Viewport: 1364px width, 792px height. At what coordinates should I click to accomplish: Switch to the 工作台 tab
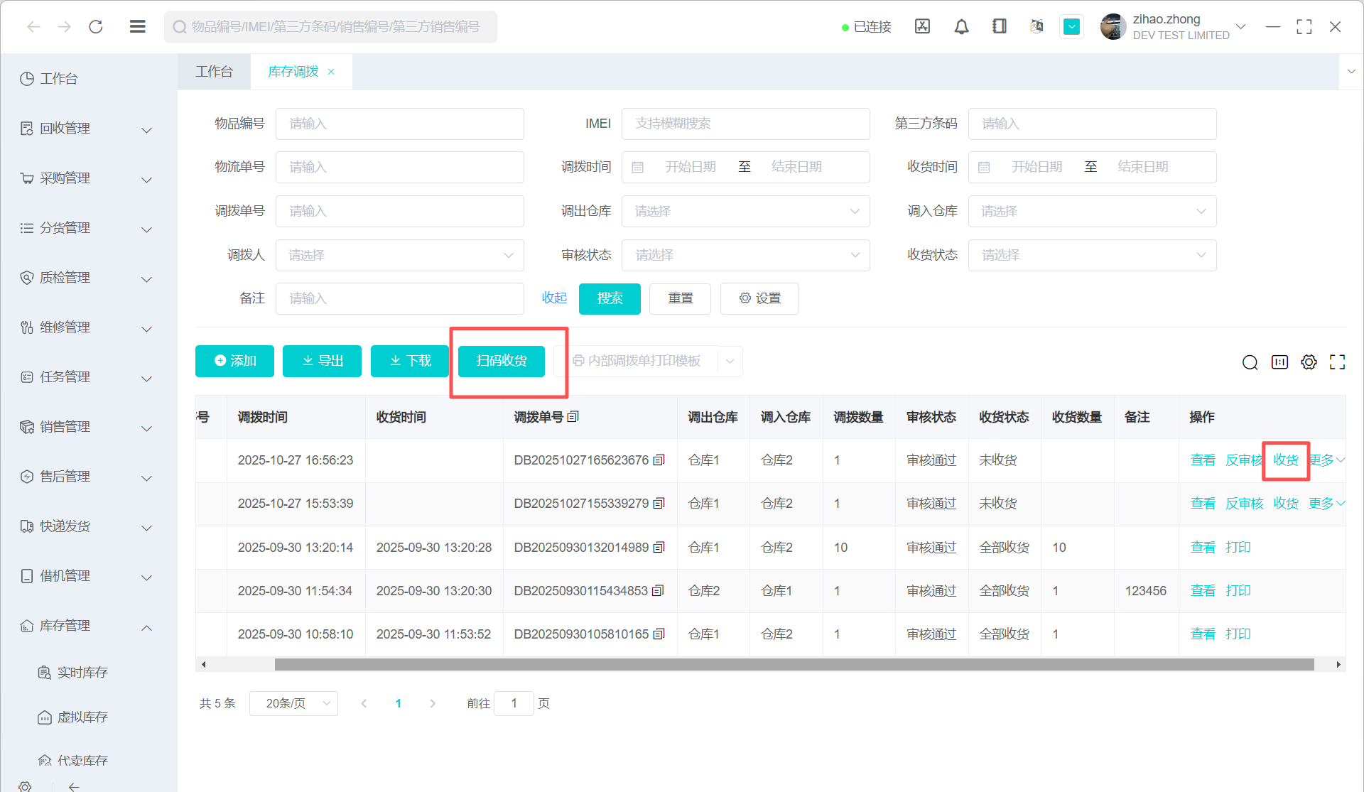click(x=214, y=72)
